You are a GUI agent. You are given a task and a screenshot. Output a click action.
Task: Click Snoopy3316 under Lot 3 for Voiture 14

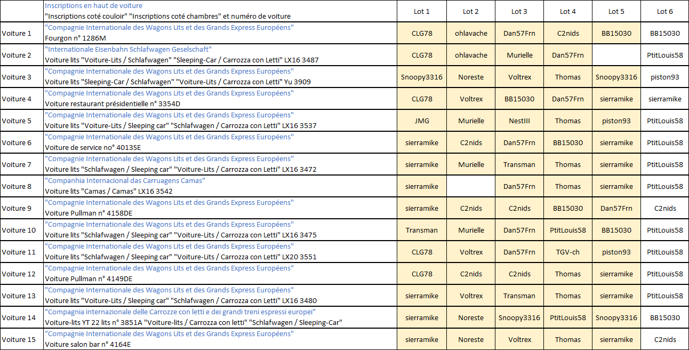pyautogui.click(x=519, y=317)
